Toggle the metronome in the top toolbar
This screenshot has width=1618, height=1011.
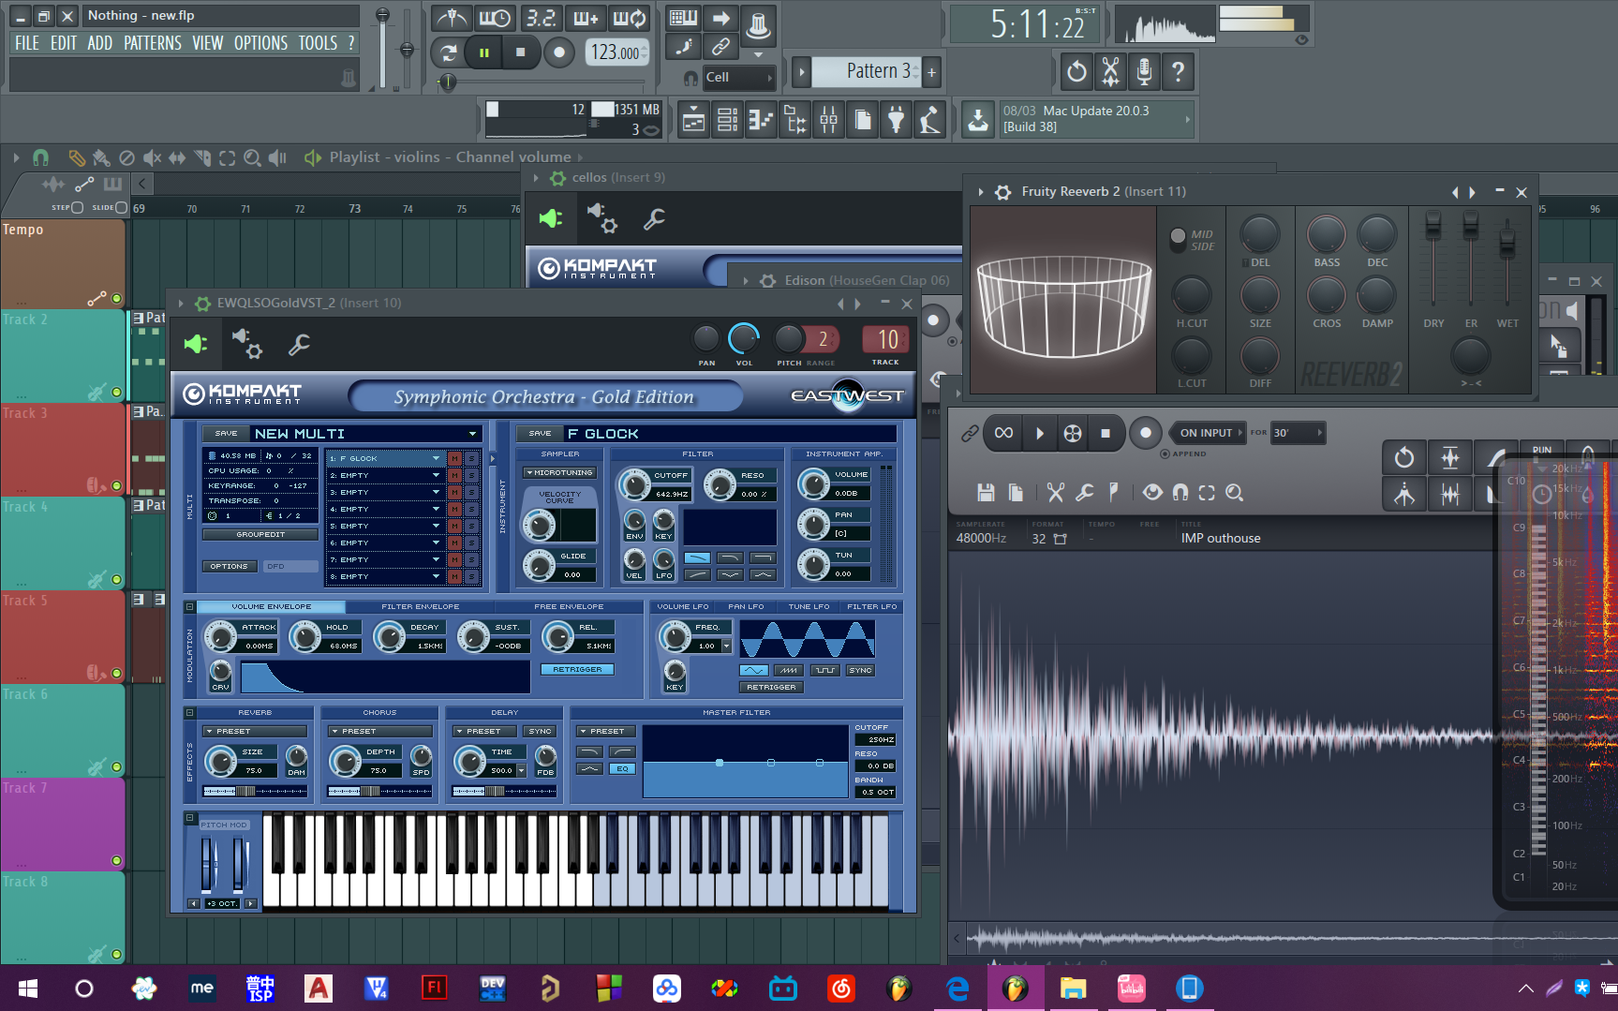point(452,18)
